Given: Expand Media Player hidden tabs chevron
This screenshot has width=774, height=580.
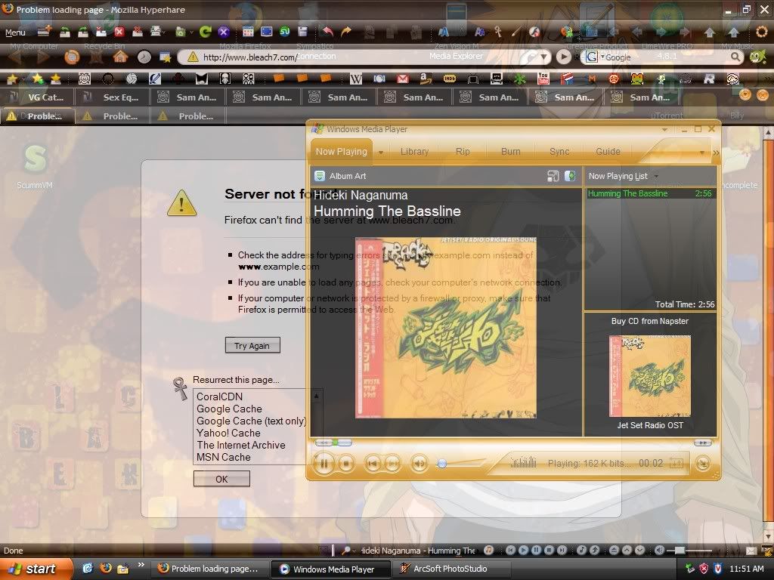Looking at the screenshot, I should [716, 153].
